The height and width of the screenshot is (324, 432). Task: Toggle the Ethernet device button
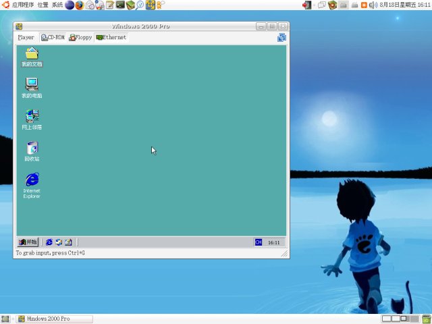(x=111, y=37)
